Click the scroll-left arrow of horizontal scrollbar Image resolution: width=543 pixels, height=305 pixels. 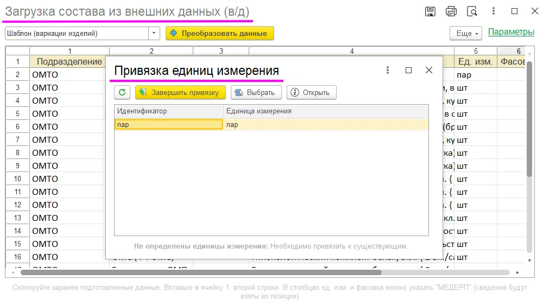13,273
